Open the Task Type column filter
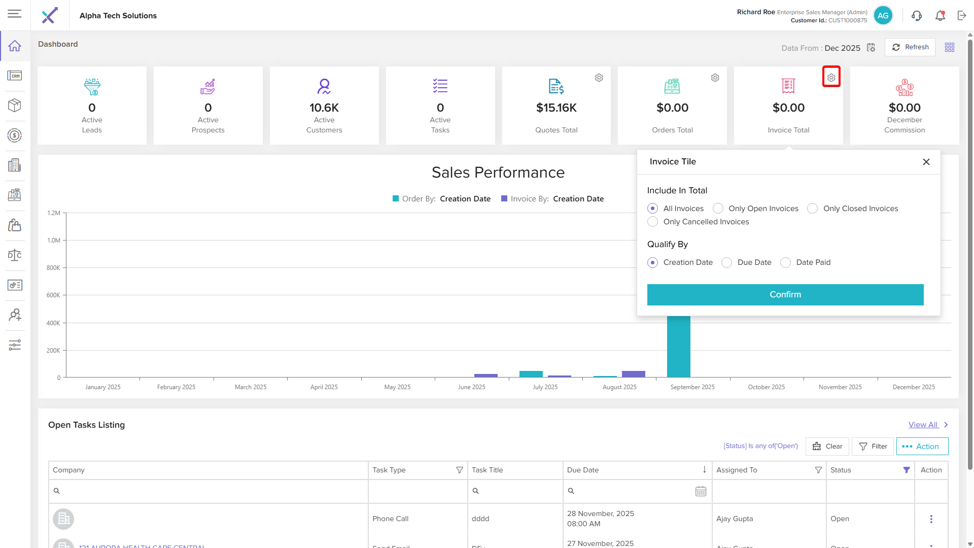Image resolution: width=974 pixels, height=548 pixels. click(x=459, y=470)
